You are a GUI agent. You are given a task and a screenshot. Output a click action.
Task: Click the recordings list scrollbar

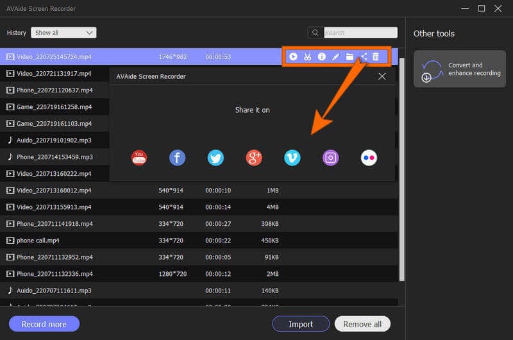pos(402,169)
